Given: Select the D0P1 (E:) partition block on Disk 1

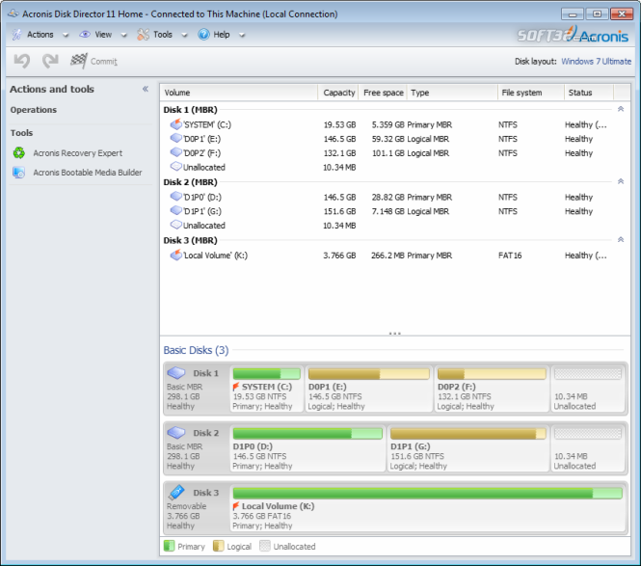Looking at the screenshot, I should 369,389.
